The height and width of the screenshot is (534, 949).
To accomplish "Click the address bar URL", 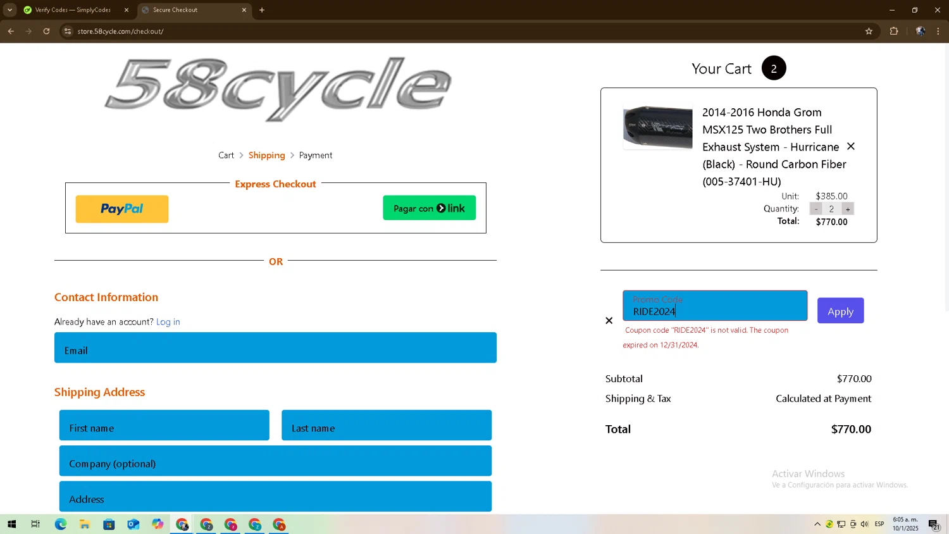I will pyautogui.click(x=120, y=31).
